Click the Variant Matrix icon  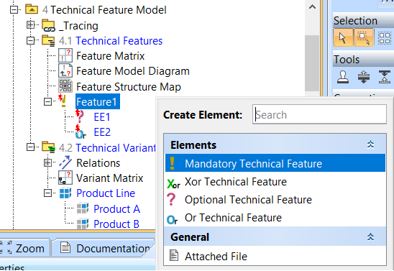tap(65, 178)
